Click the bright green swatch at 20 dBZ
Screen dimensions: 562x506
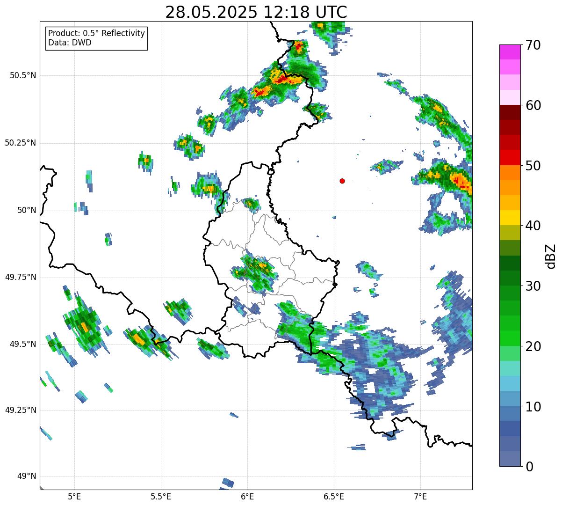tap(510, 338)
